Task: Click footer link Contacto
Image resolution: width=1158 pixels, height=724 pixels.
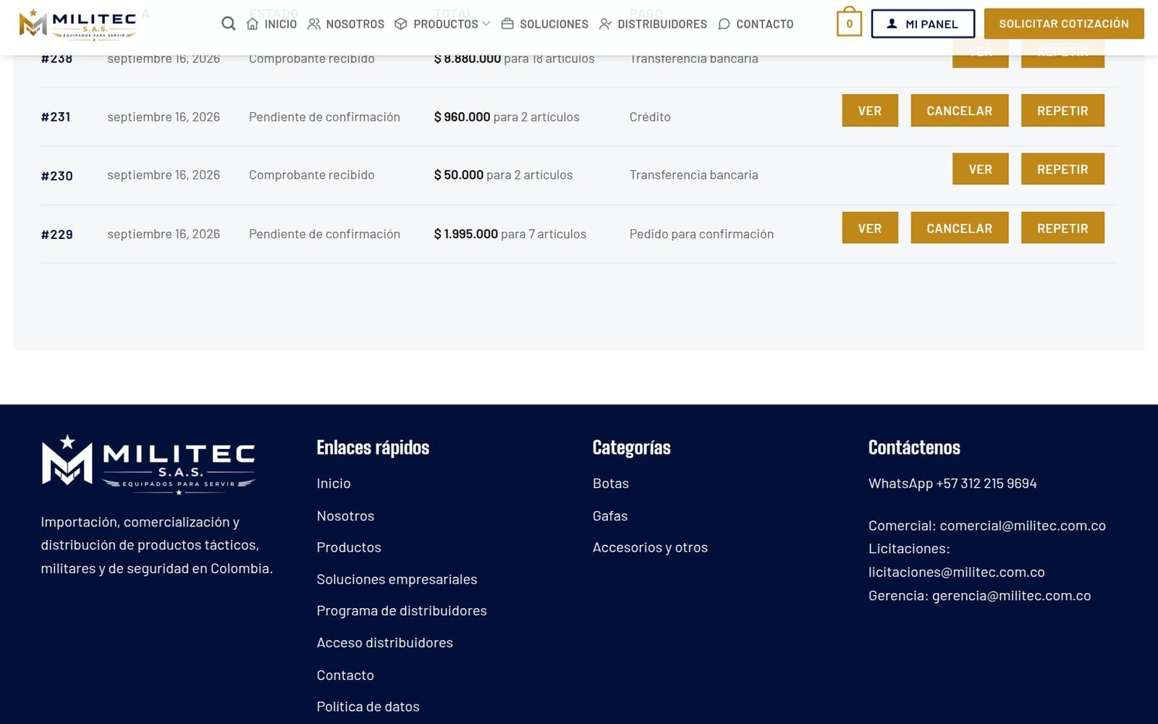Action: point(345,675)
